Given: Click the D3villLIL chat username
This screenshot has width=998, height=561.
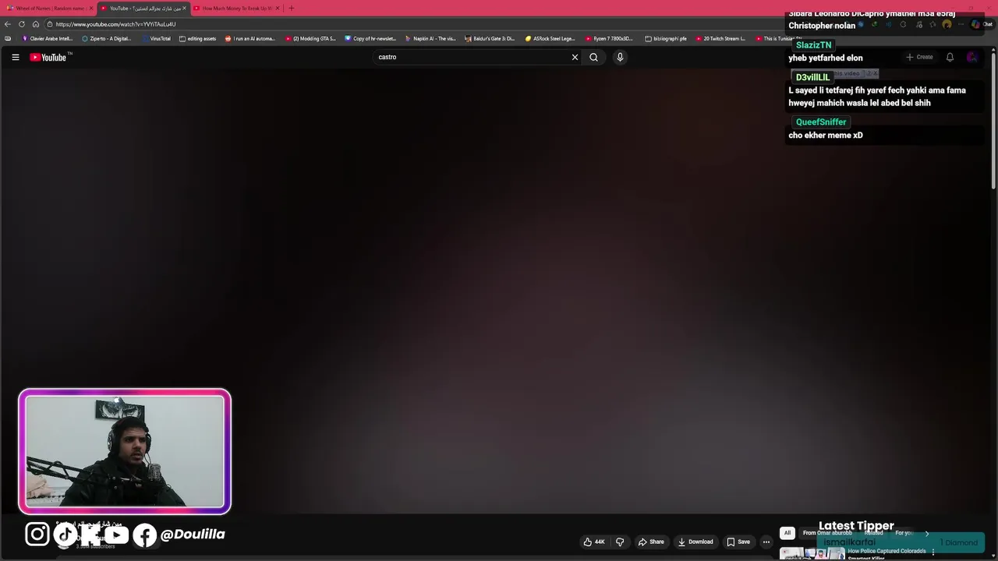Looking at the screenshot, I should coord(812,77).
